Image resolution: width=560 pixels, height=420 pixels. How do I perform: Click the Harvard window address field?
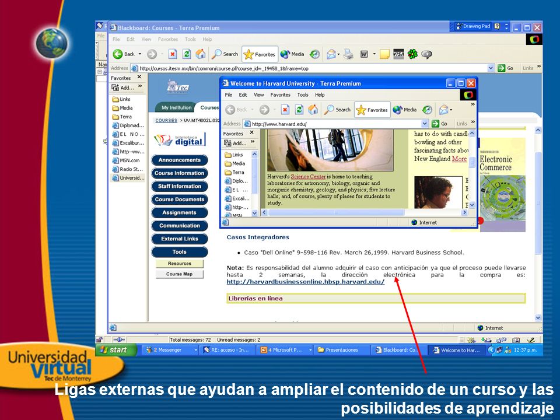tap(336, 124)
